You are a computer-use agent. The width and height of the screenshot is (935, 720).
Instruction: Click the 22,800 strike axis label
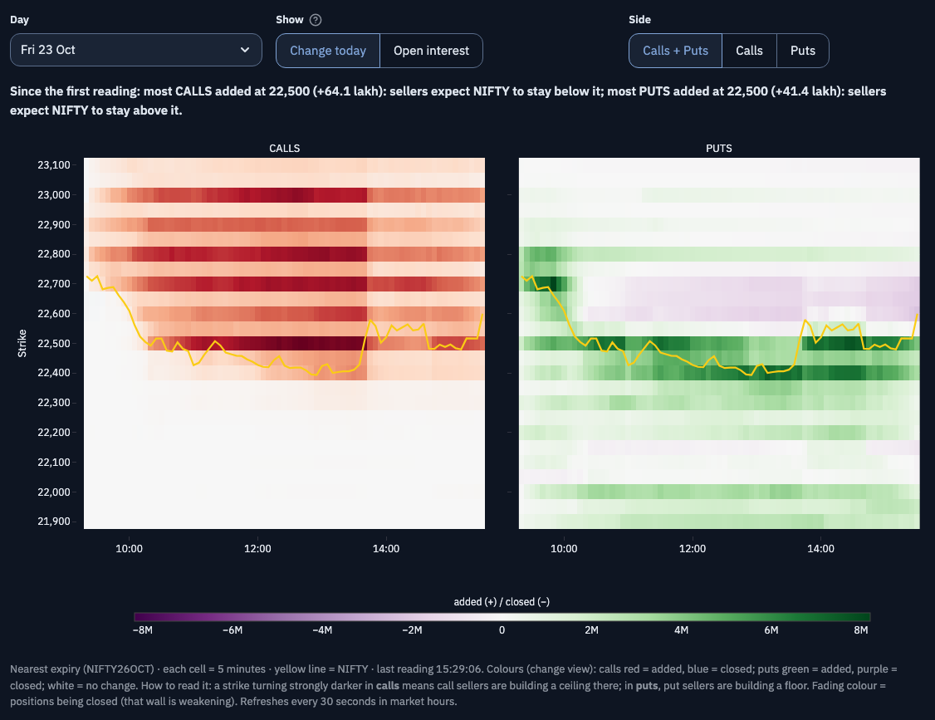[x=54, y=253]
